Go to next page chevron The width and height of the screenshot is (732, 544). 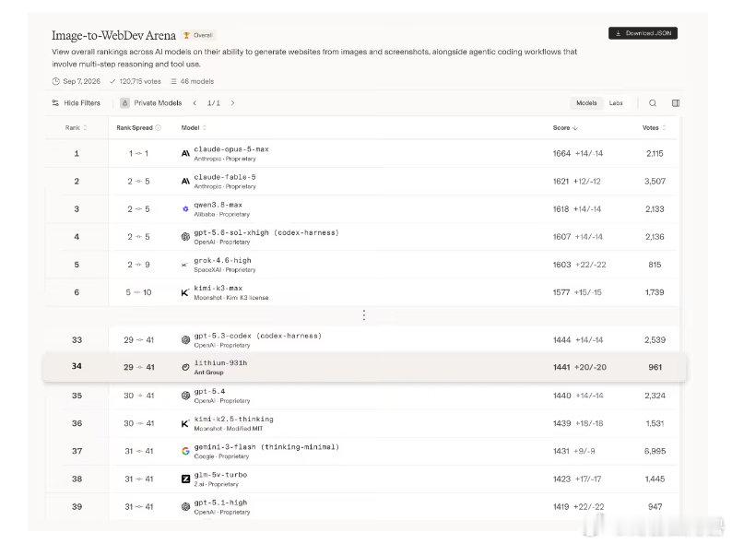(x=232, y=103)
